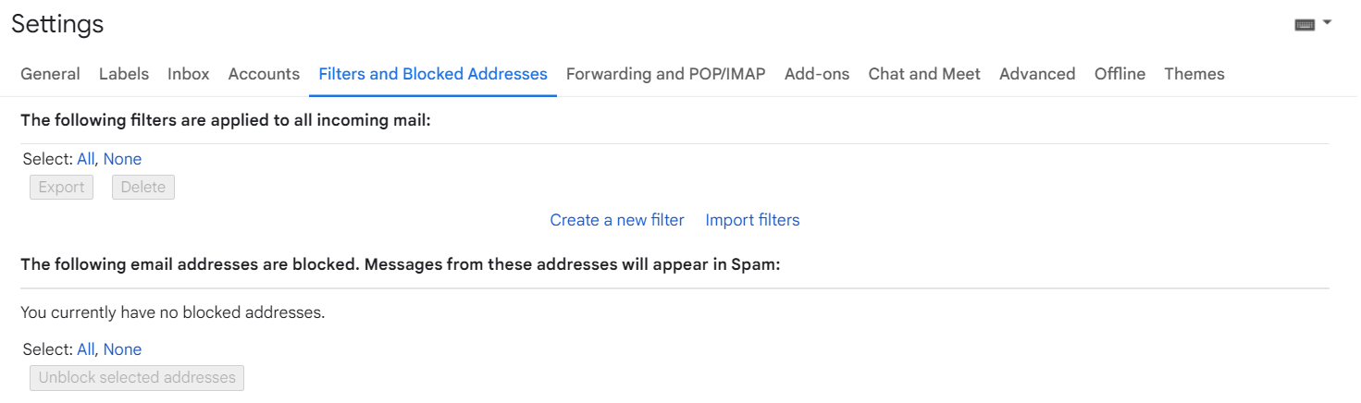Click the keyboard input tools icon
The height and width of the screenshot is (403, 1361).
tap(1305, 25)
